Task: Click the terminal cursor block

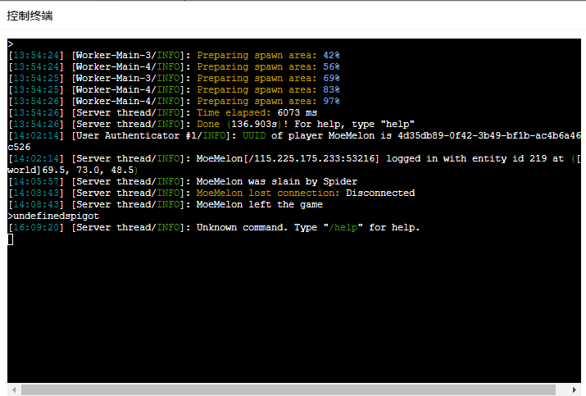Action: coord(11,239)
